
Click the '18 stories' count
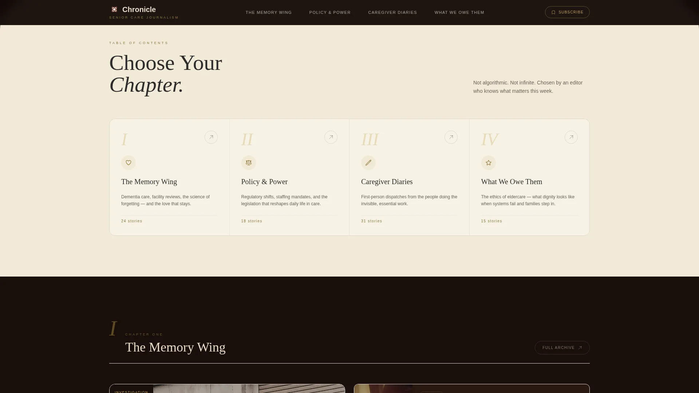[252, 221]
